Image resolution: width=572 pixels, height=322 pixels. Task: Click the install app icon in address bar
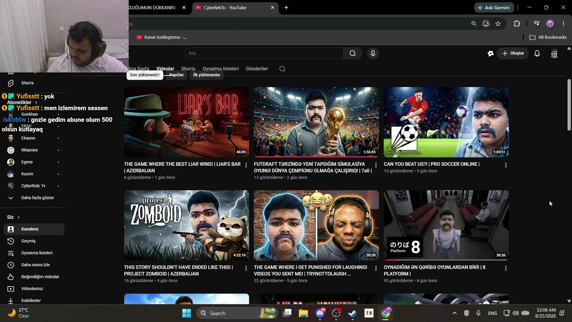tap(486, 24)
